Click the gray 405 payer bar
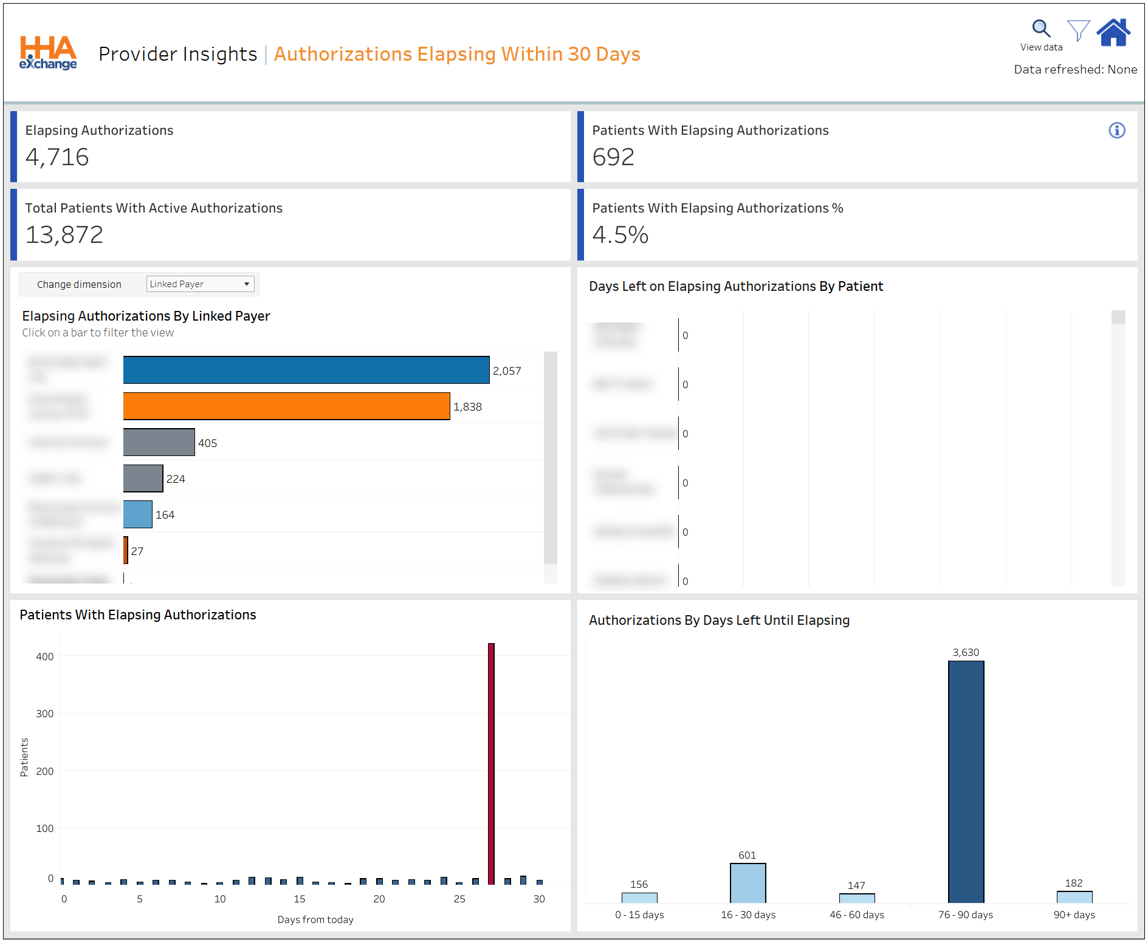Viewport: 1148px width, 940px height. coord(159,442)
